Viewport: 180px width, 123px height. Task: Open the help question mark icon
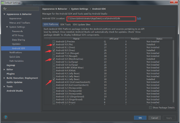[6, 117]
